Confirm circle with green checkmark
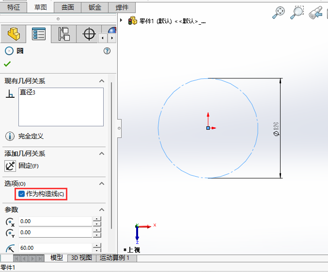The width and height of the screenshot is (328, 272). point(7,64)
